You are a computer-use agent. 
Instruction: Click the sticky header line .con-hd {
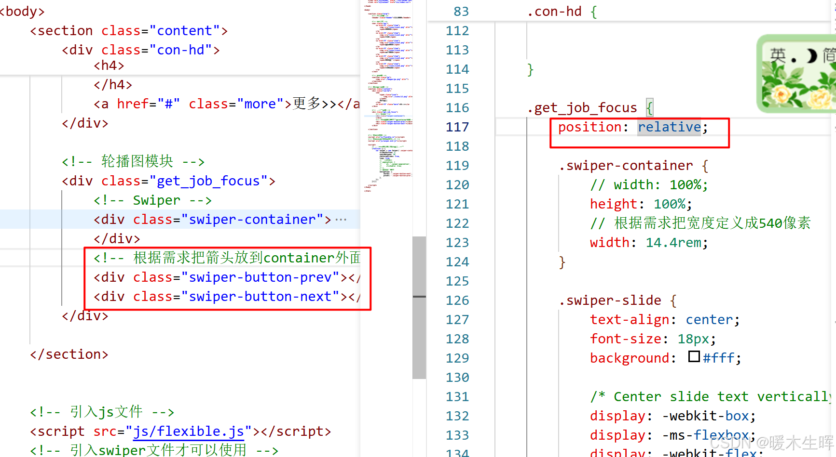point(562,11)
